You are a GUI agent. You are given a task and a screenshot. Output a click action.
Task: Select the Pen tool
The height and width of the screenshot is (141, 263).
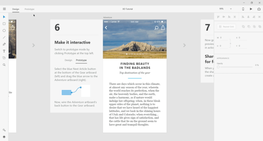(4, 44)
